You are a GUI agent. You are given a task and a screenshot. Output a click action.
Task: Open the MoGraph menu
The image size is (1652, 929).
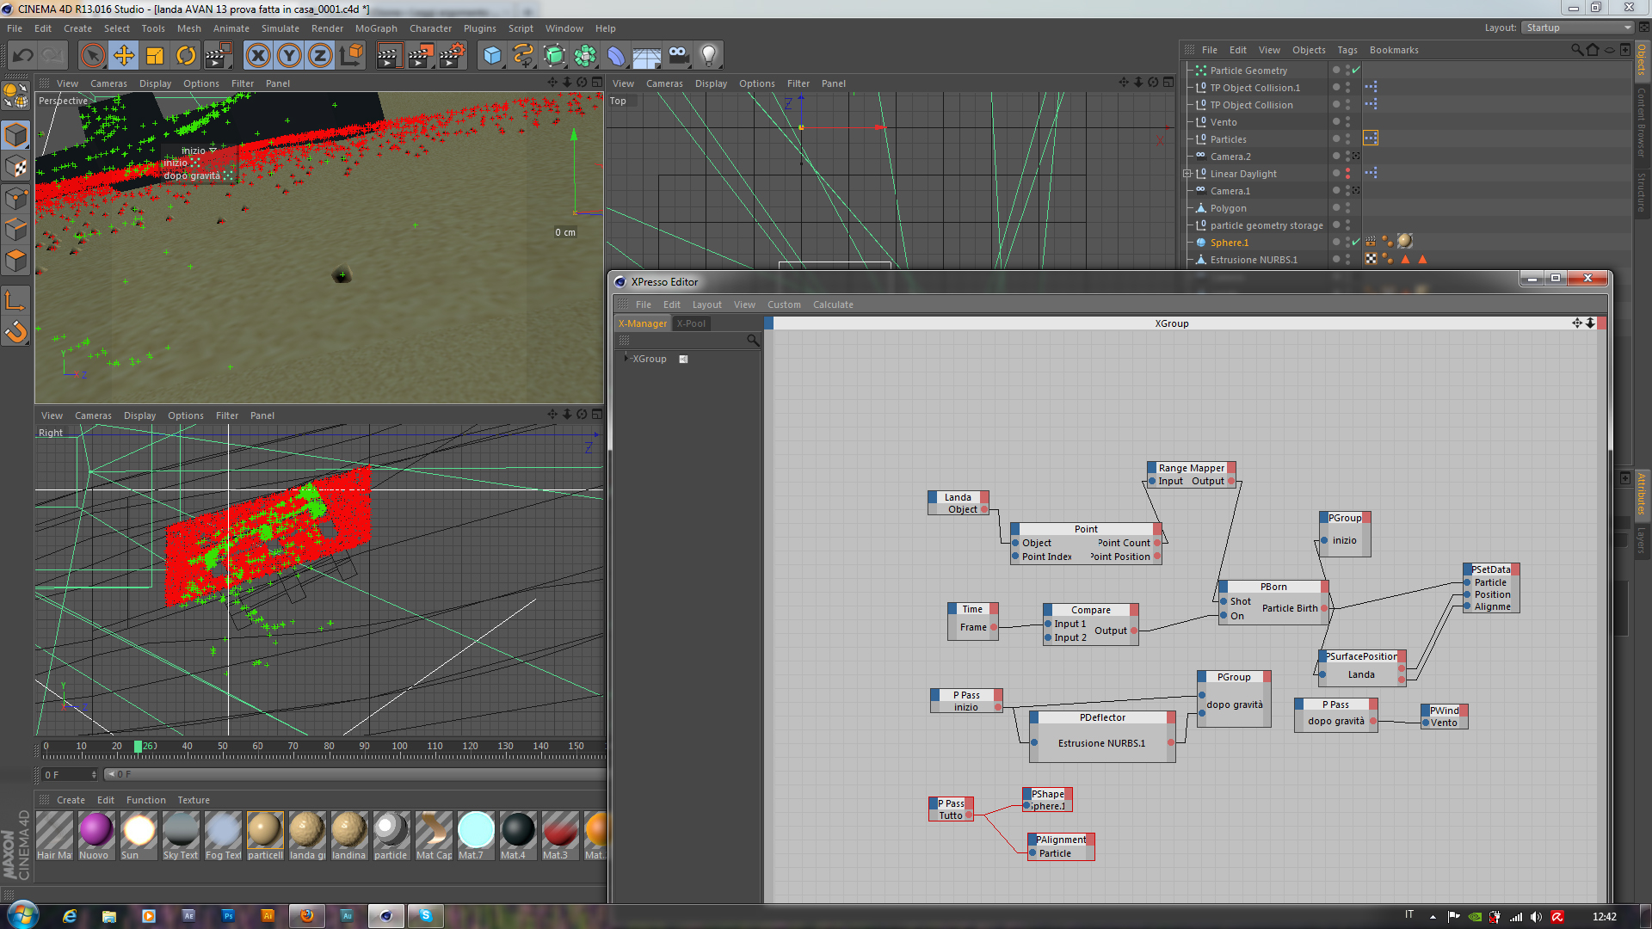[x=376, y=28]
